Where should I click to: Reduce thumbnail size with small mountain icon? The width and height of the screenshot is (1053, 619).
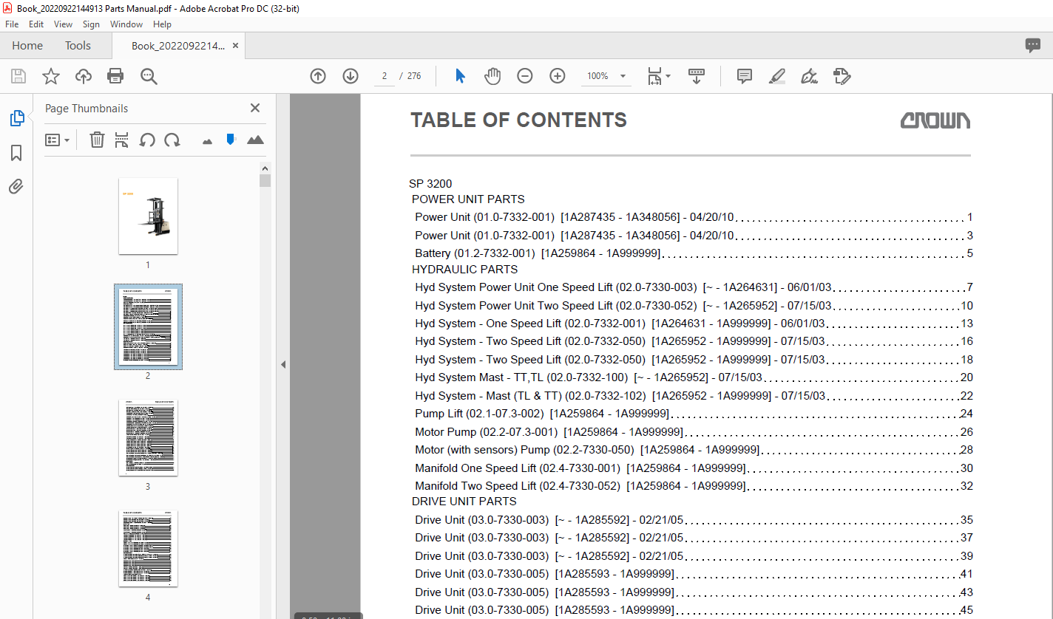tap(207, 140)
